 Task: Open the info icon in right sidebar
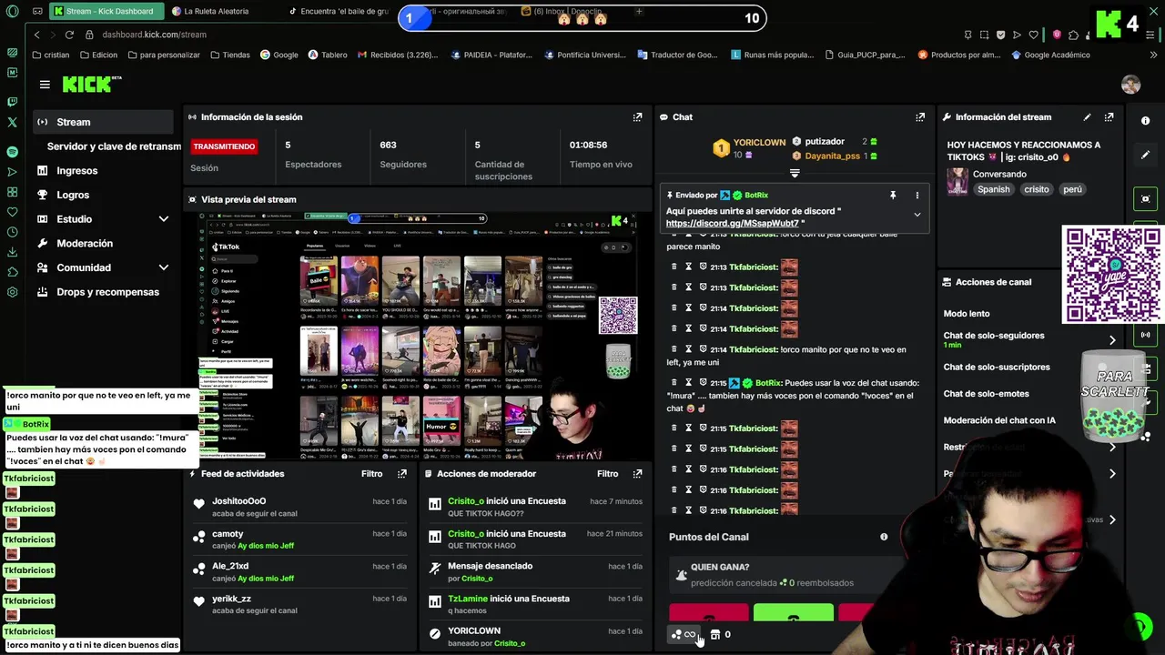pyautogui.click(x=1145, y=120)
